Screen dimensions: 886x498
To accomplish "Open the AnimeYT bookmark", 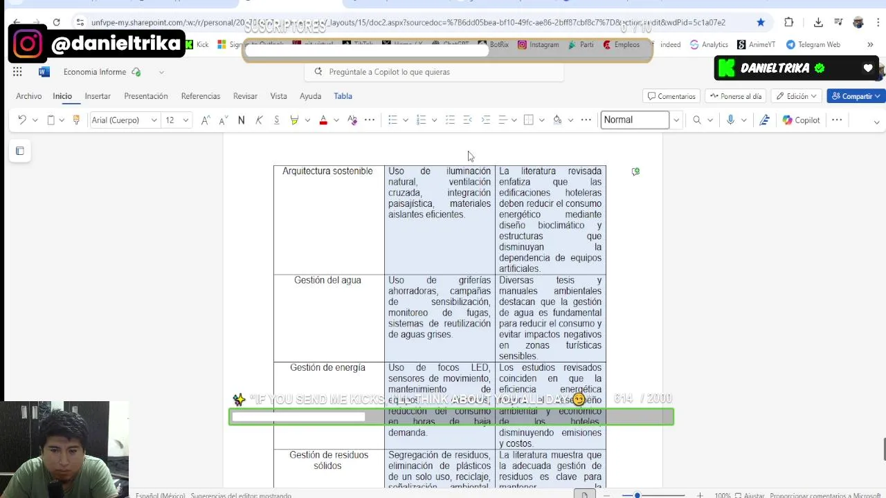I will pyautogui.click(x=756, y=44).
